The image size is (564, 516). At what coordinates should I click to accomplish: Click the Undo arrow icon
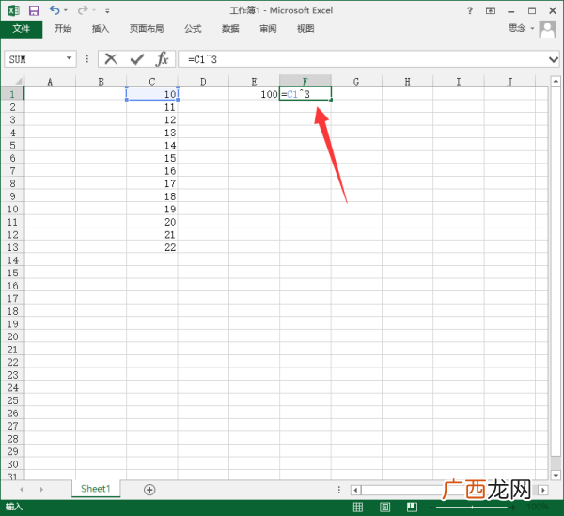(x=55, y=10)
